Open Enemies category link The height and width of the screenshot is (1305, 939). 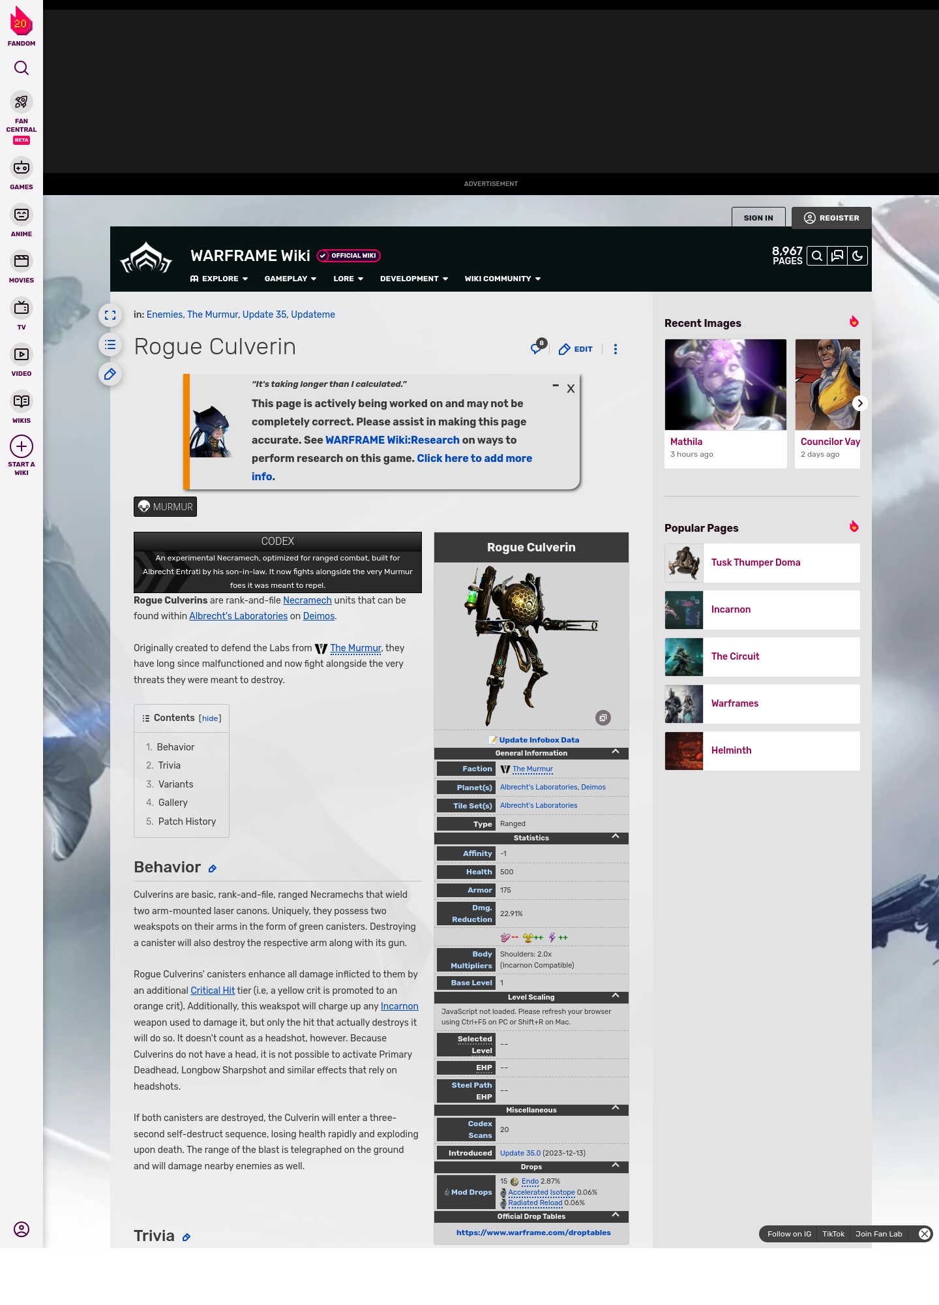point(164,315)
